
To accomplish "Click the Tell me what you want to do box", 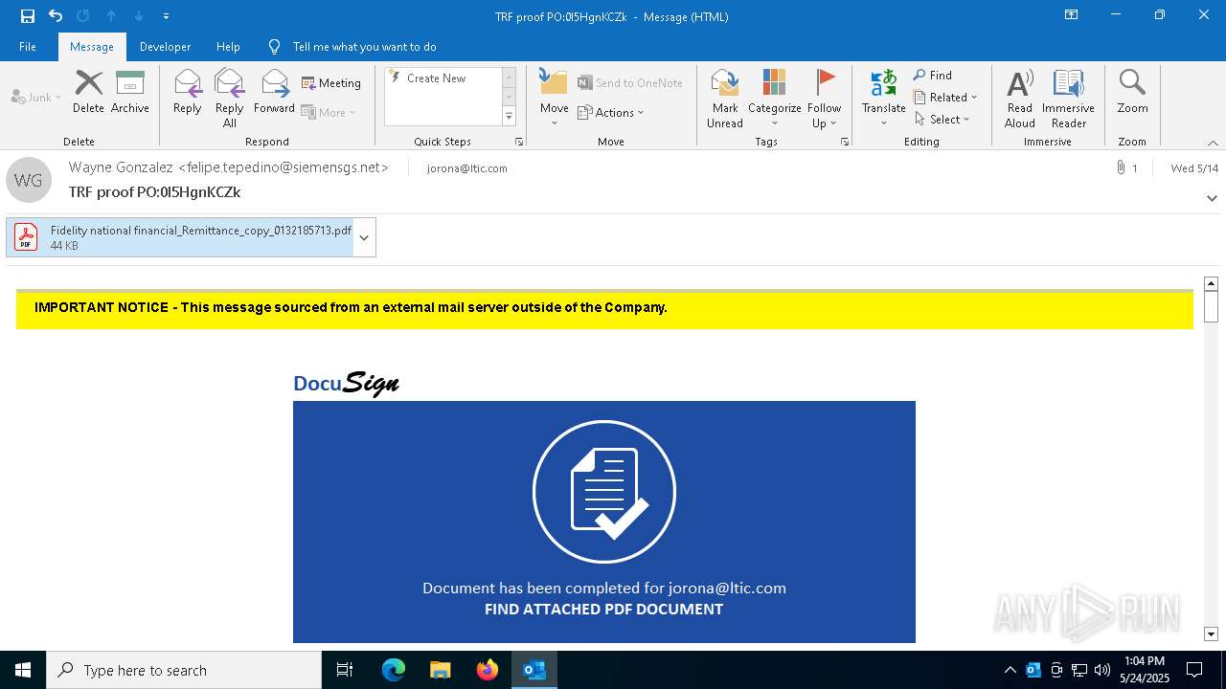I will (x=364, y=47).
